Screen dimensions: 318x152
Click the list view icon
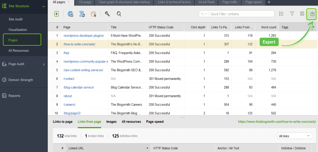point(281,14)
